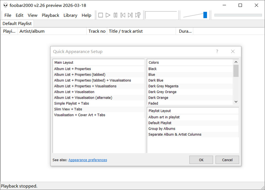Minimize the foobar2000 window
The width and height of the screenshot is (265, 190).
(224, 5)
